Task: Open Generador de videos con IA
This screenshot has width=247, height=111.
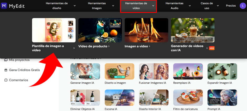Action: click(x=192, y=30)
